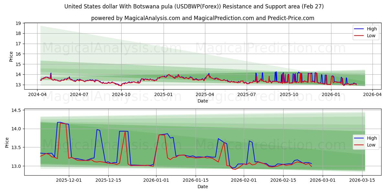
Task: Click the y-axis tick value 13 in upper chart
Action: click(18, 85)
